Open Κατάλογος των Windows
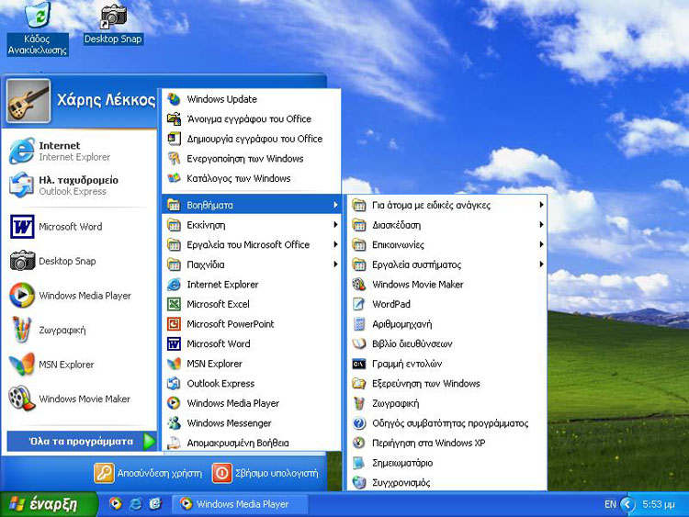 click(252, 178)
